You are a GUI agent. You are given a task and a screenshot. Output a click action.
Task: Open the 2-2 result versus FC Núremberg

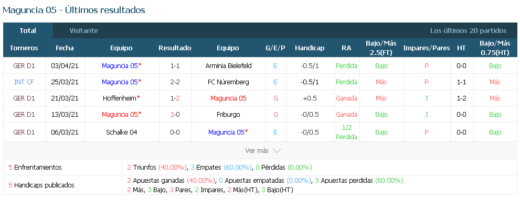[175, 82]
